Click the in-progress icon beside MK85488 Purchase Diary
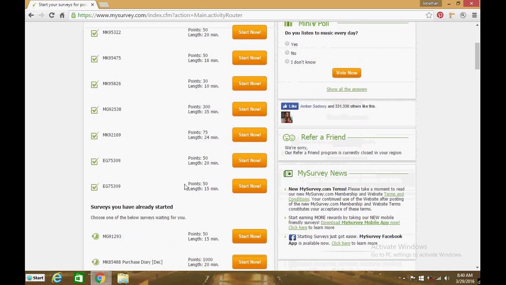 pos(95,262)
